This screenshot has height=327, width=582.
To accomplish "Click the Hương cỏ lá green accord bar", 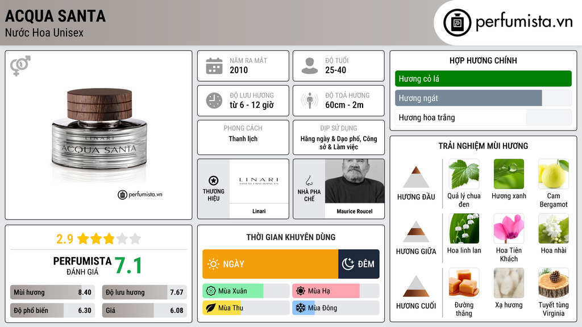I will tap(483, 78).
